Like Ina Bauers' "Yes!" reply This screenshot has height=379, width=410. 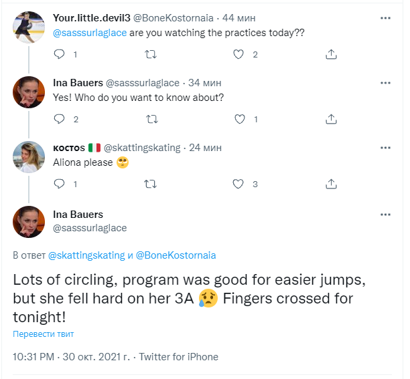238,119
